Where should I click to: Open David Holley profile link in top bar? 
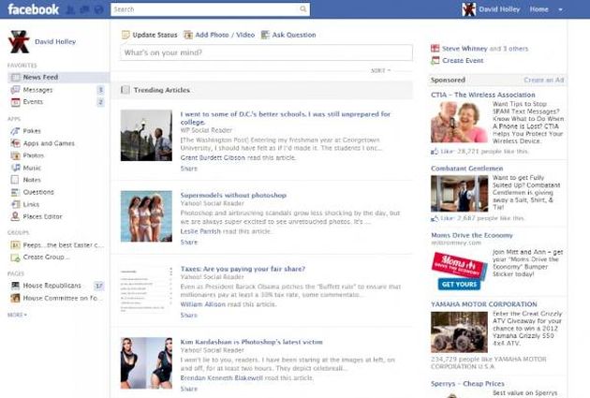pos(499,9)
